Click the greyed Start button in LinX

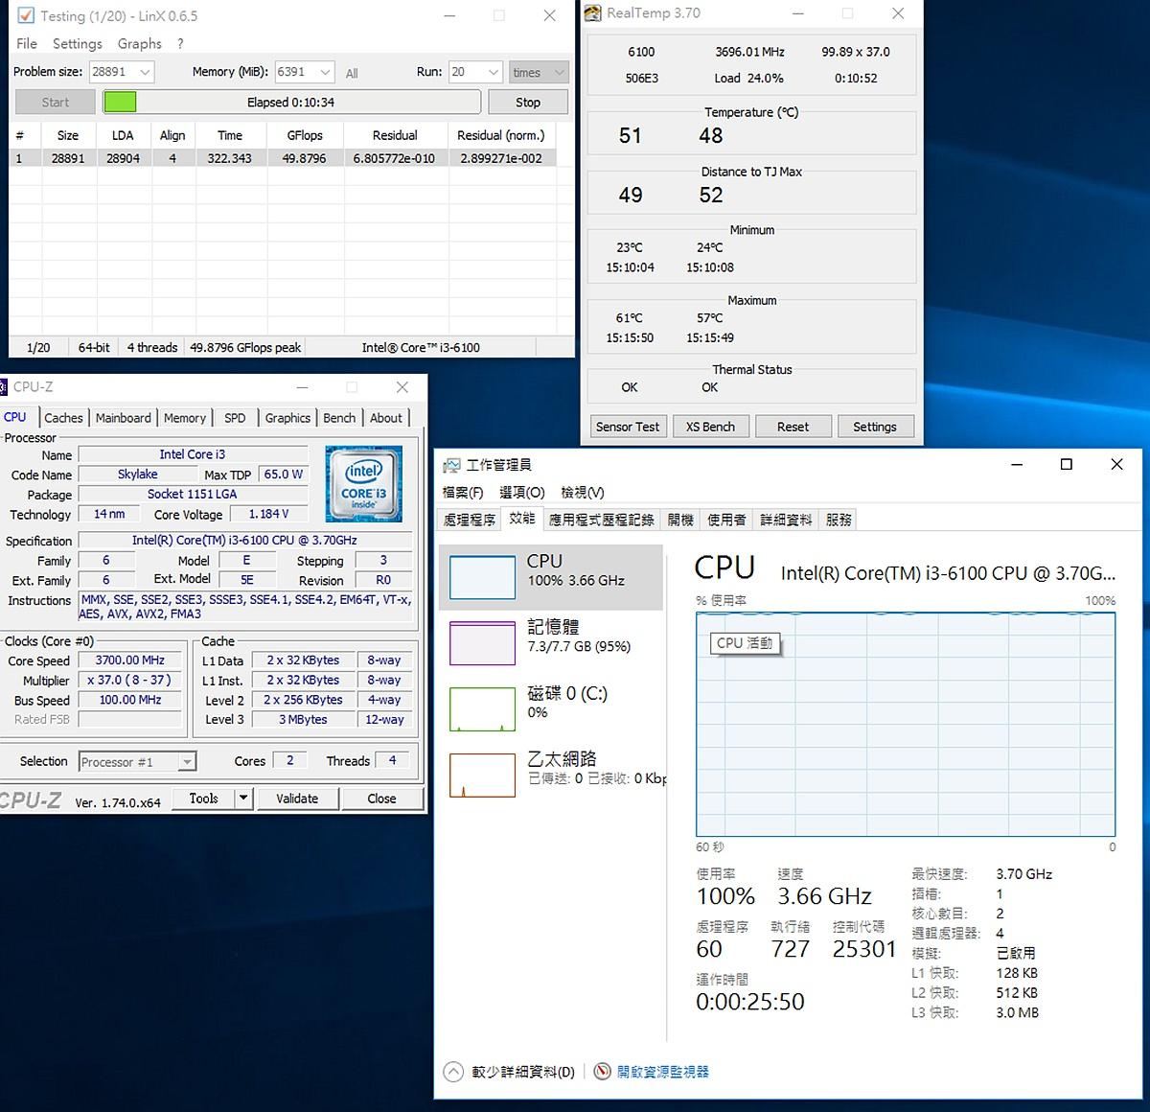56,103
